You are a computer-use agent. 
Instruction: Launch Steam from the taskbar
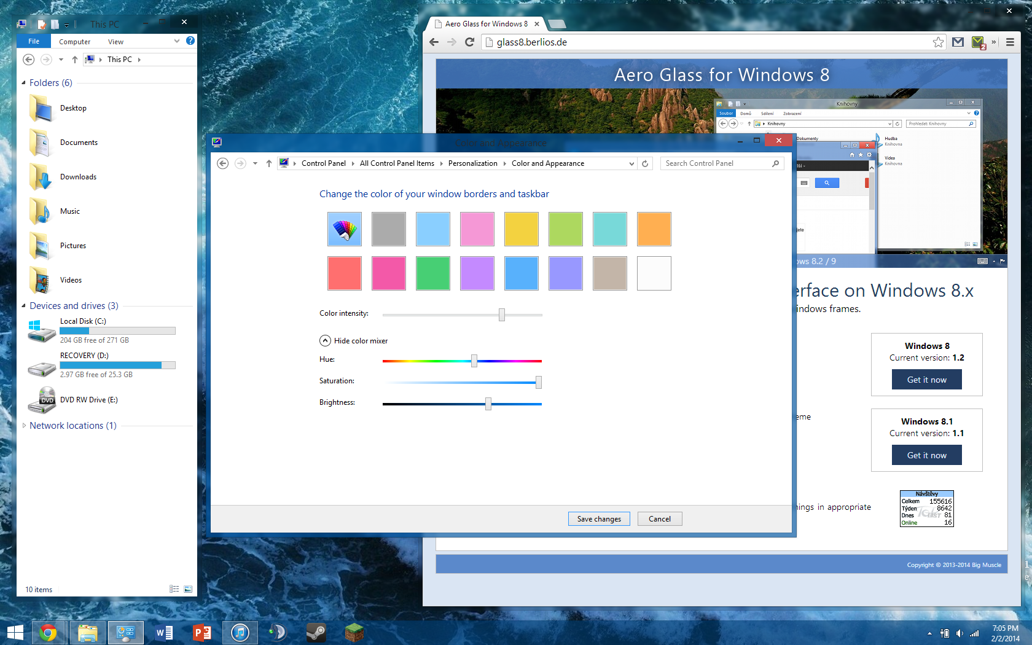click(x=316, y=632)
